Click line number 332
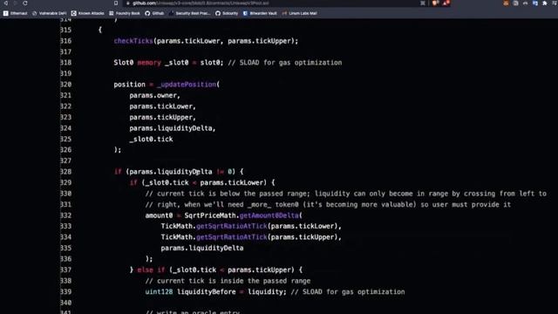Viewport: 558px width, 314px height. pos(66,215)
